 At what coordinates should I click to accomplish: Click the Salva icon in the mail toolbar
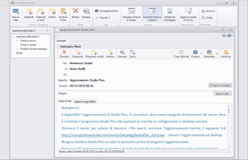(132, 52)
